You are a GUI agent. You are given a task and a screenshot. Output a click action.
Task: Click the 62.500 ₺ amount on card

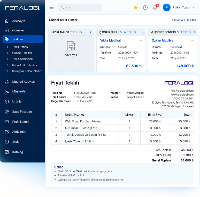click(134, 66)
